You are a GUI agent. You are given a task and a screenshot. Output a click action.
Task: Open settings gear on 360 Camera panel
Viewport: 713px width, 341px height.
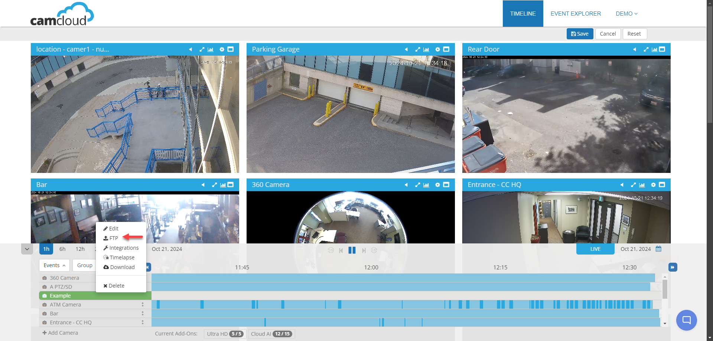[x=437, y=185]
